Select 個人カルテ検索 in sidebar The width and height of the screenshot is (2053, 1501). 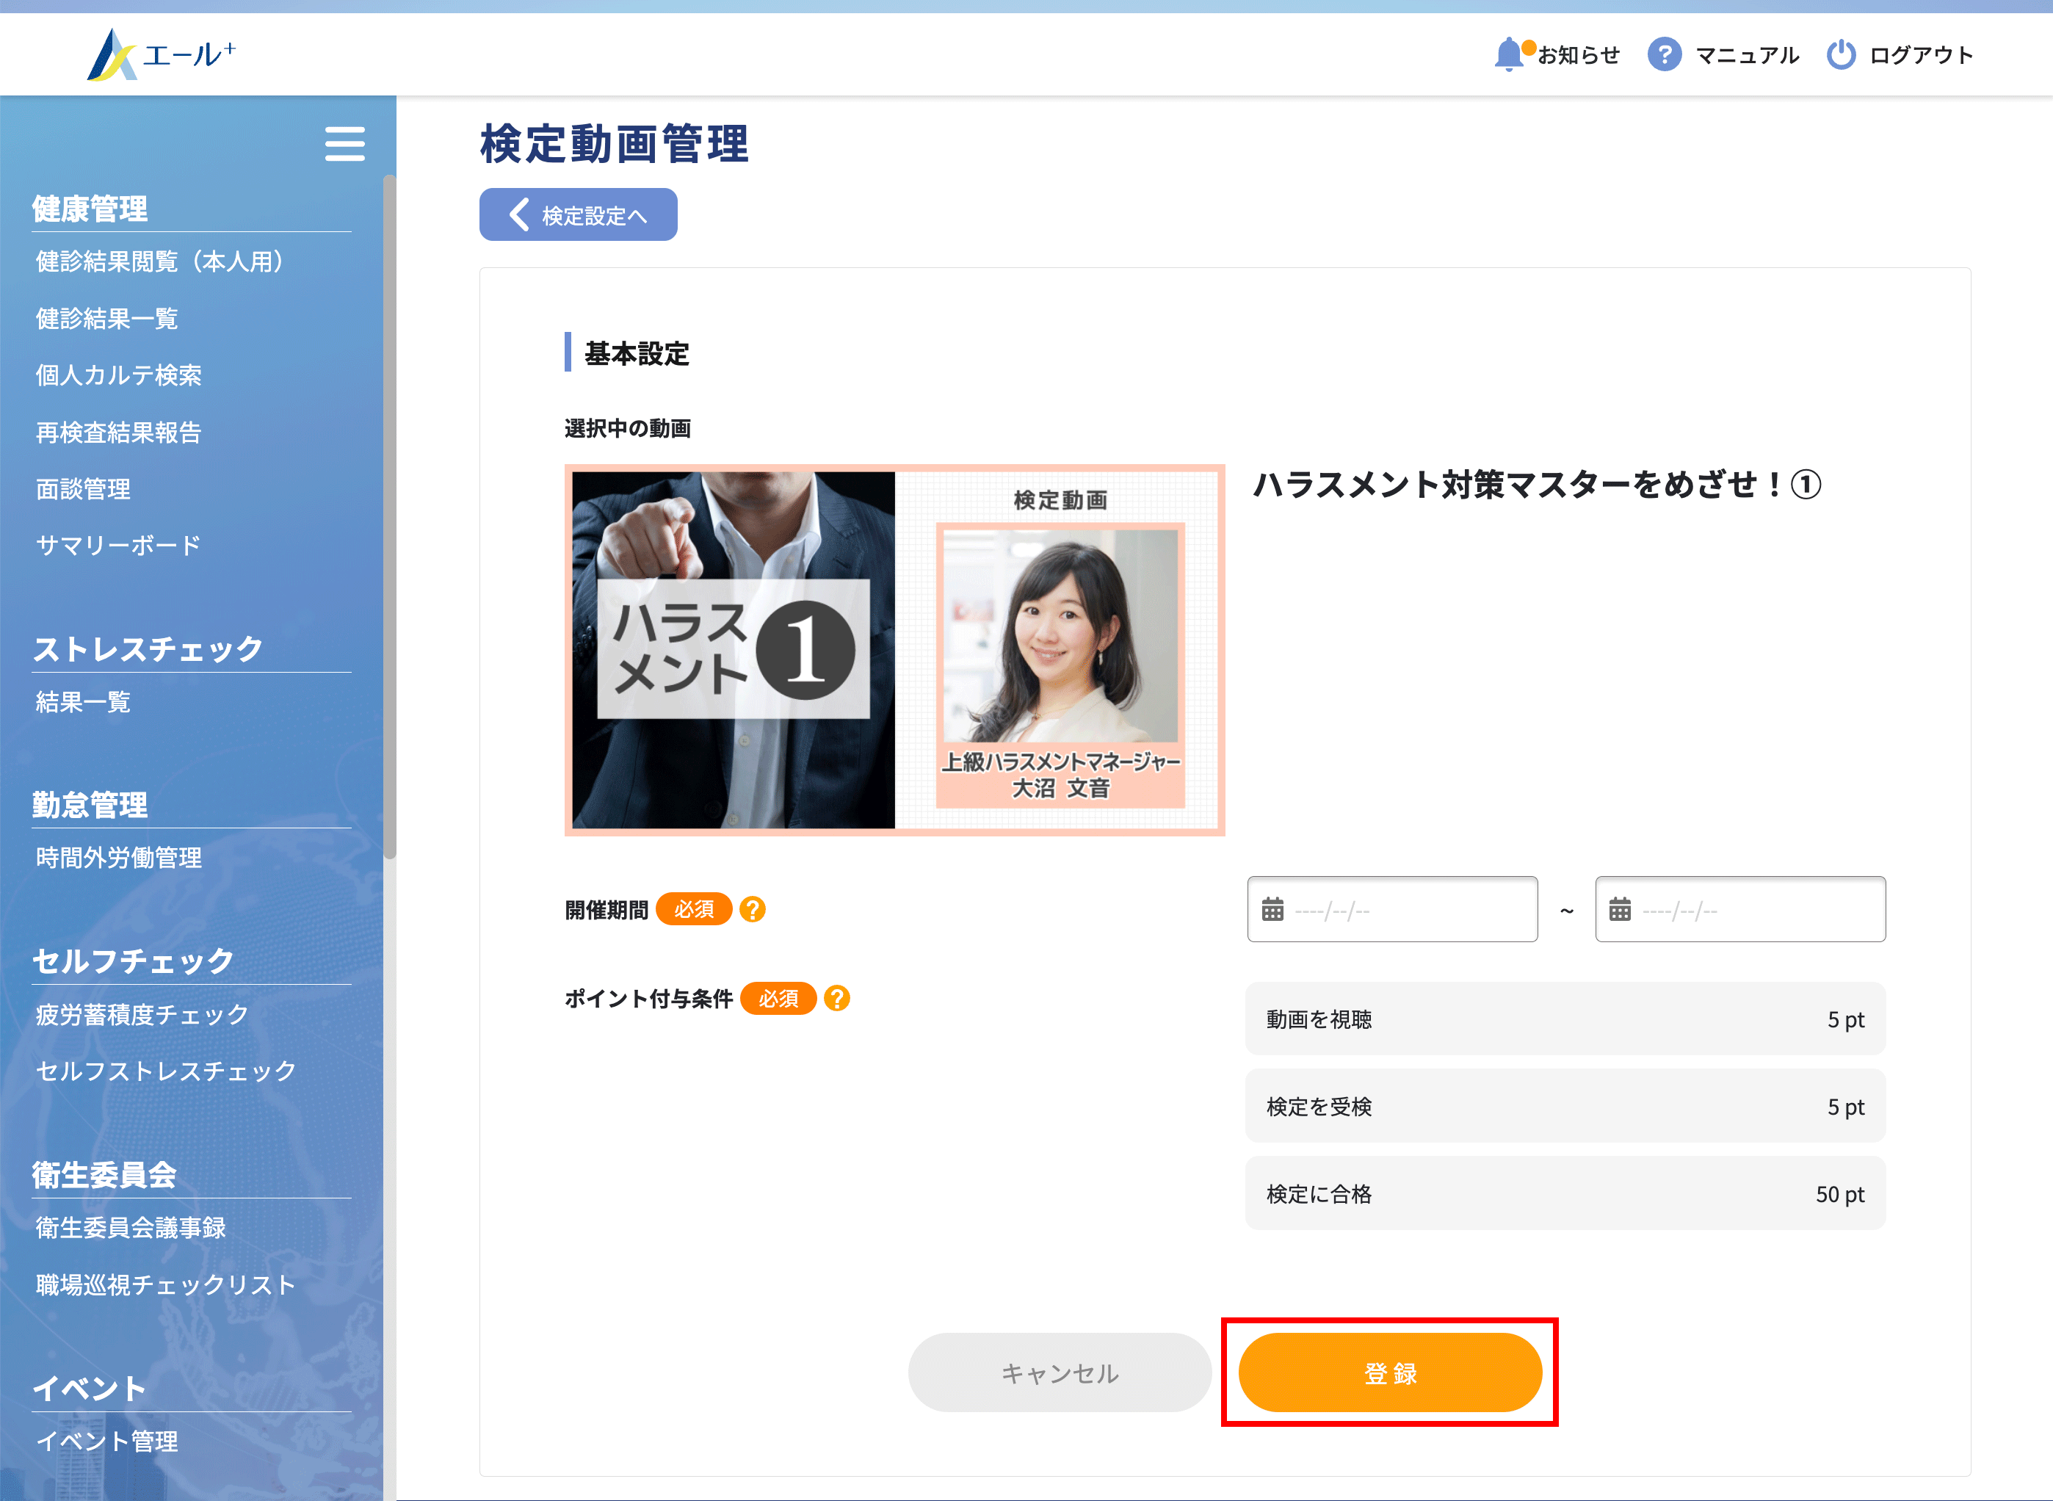pyautogui.click(x=119, y=375)
